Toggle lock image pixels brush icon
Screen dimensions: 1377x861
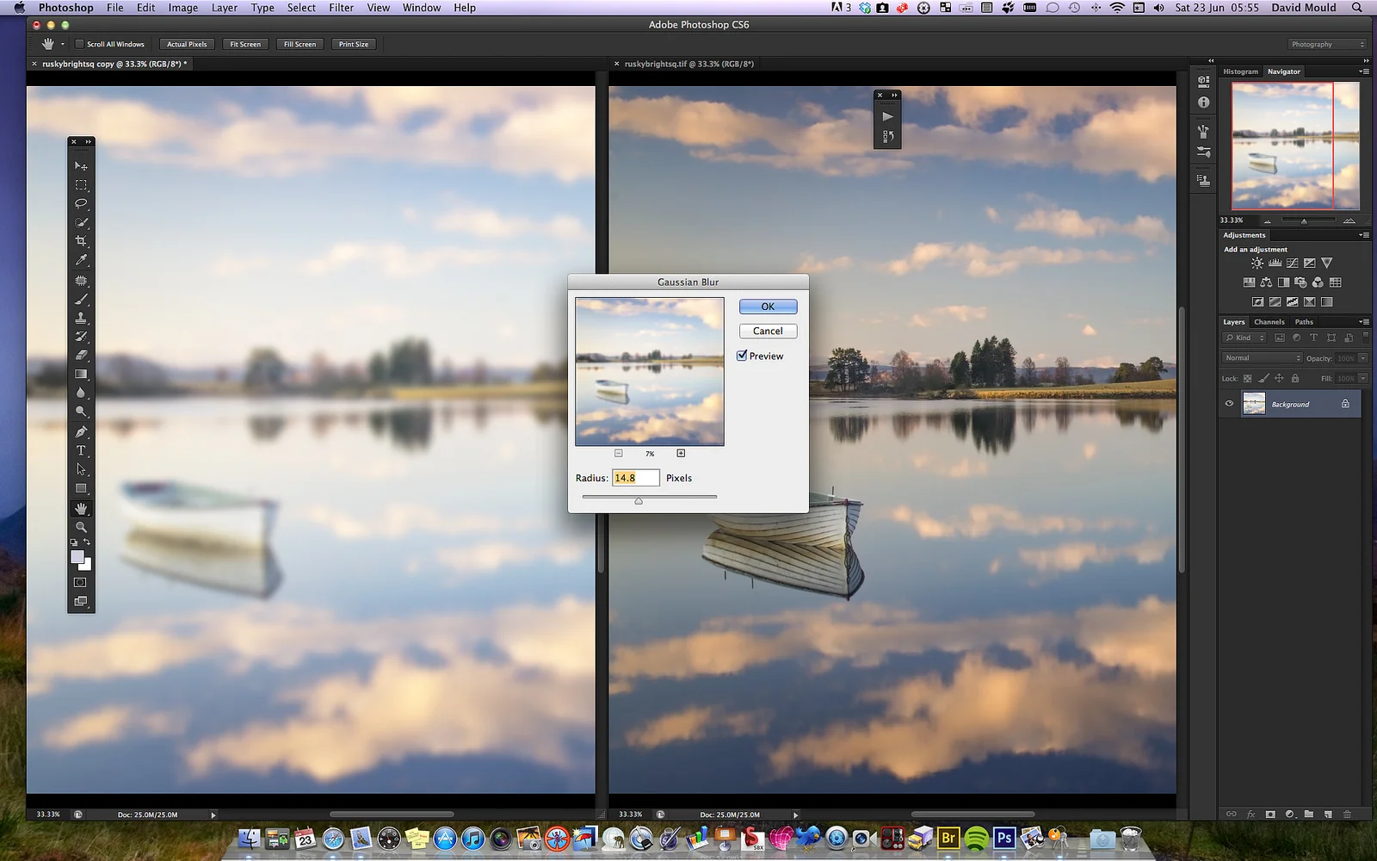(1263, 378)
